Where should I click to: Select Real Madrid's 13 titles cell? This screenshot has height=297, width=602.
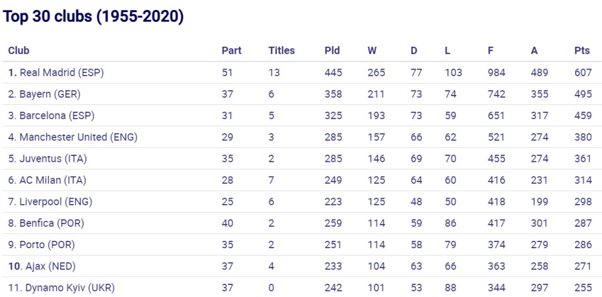[x=274, y=72]
